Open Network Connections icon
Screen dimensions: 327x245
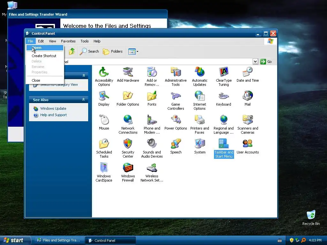pos(128,124)
